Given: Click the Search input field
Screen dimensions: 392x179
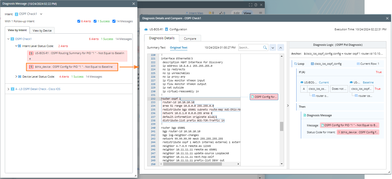Looking at the screenshot, I should click(250, 48).
